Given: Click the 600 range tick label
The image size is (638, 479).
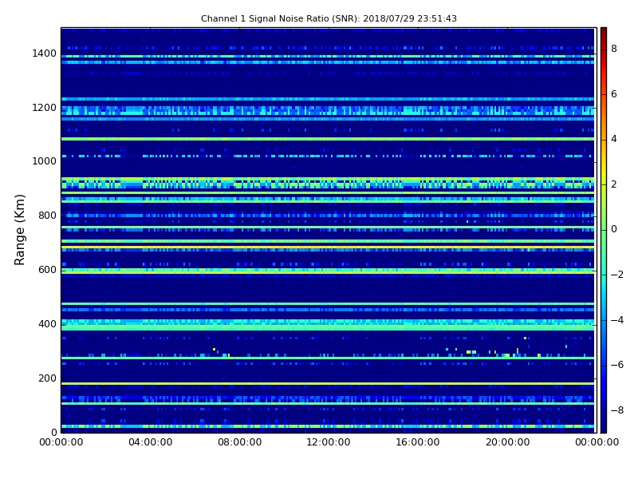Looking at the screenshot, I should pos(47,270).
